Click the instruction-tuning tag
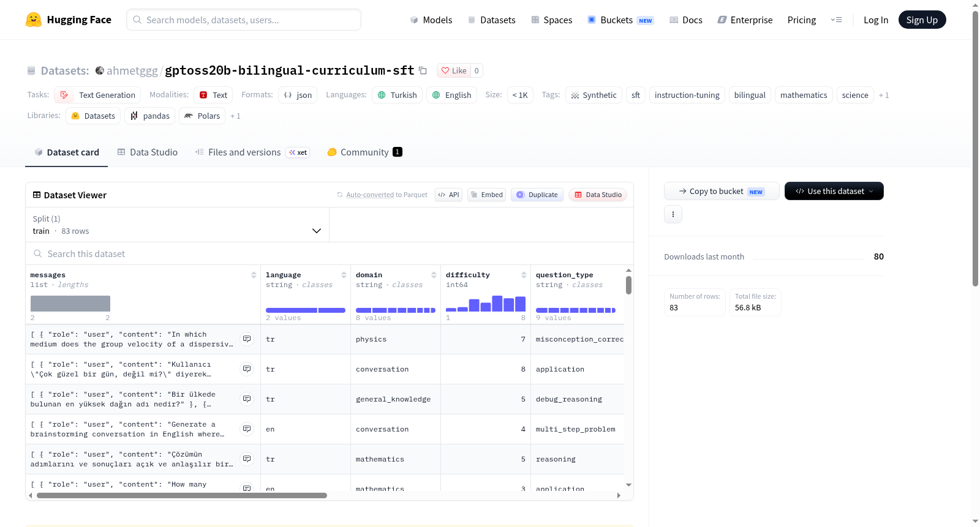This screenshot has height=527, width=980. coord(687,95)
